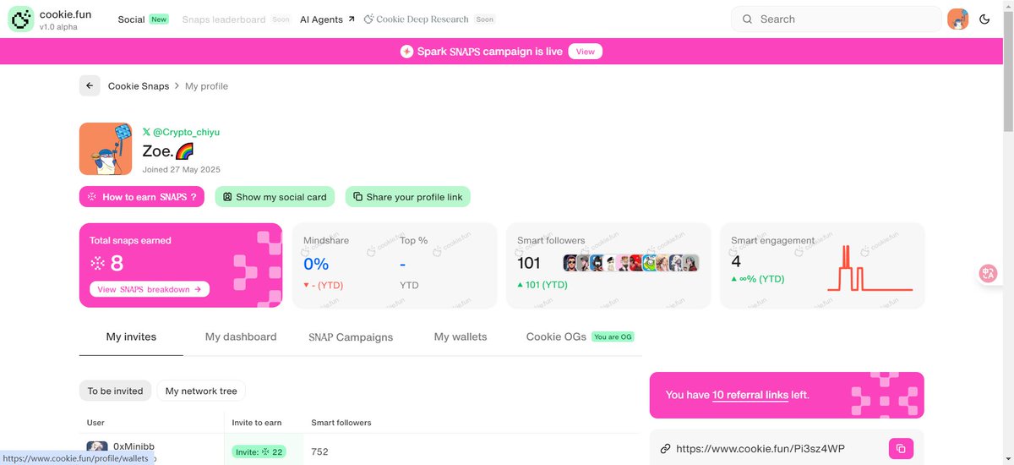Click the Invite to earn column header

click(x=257, y=422)
